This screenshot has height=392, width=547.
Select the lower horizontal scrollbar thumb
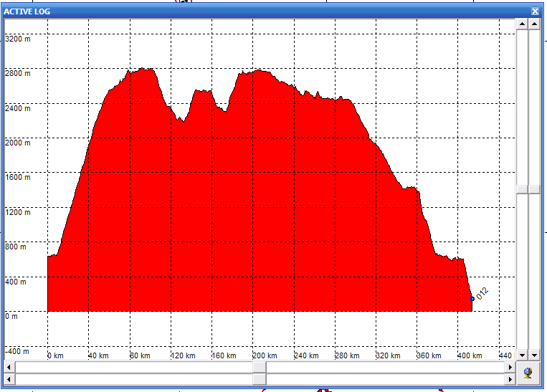pos(260,378)
